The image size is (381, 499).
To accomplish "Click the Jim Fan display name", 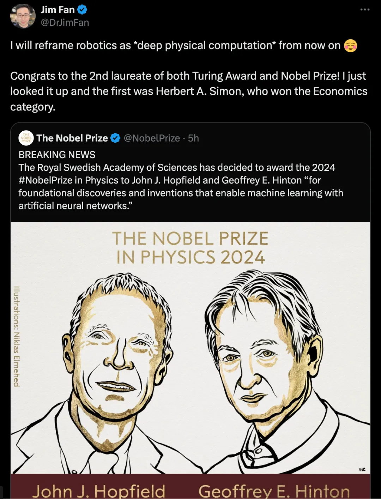I will point(58,10).
